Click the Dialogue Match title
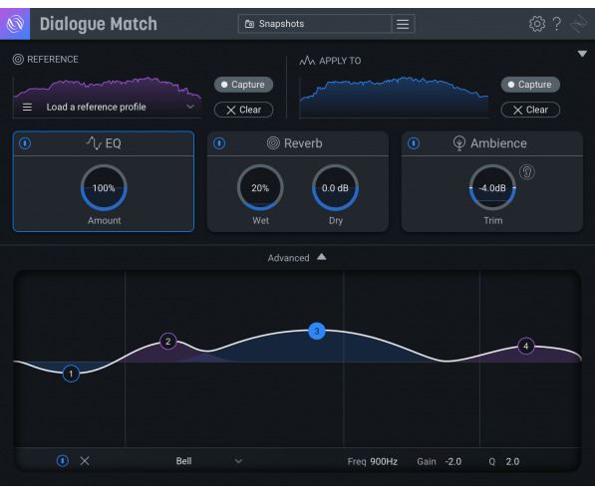Image resolution: width=595 pixels, height=495 pixels. click(99, 24)
